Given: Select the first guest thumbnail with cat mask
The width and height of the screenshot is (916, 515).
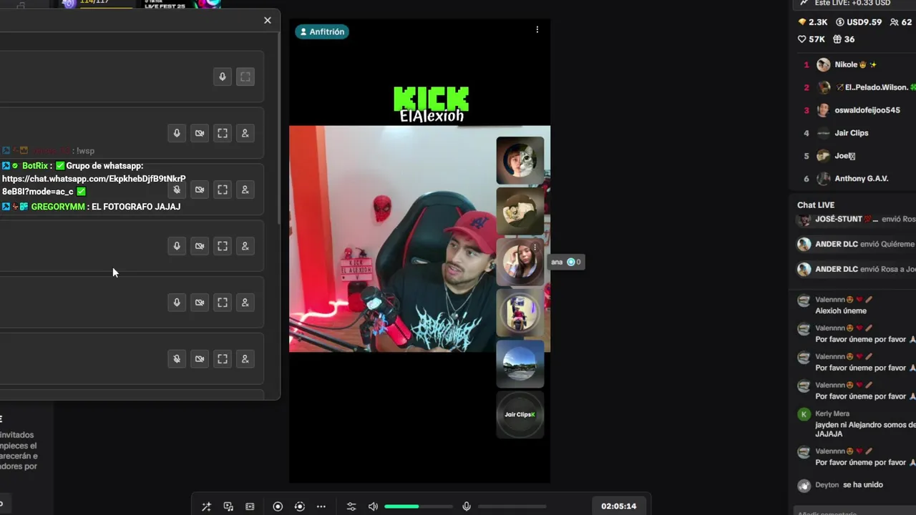Looking at the screenshot, I should [520, 160].
